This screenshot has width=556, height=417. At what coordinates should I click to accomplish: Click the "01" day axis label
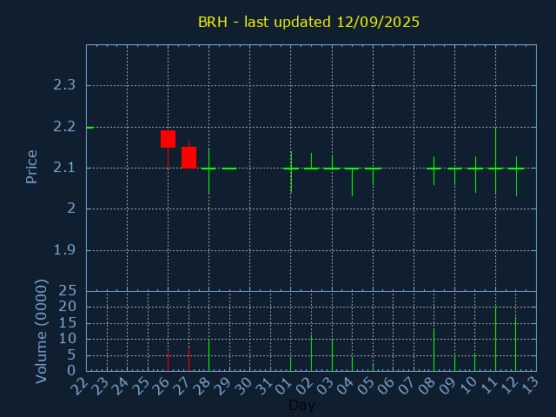(285, 386)
